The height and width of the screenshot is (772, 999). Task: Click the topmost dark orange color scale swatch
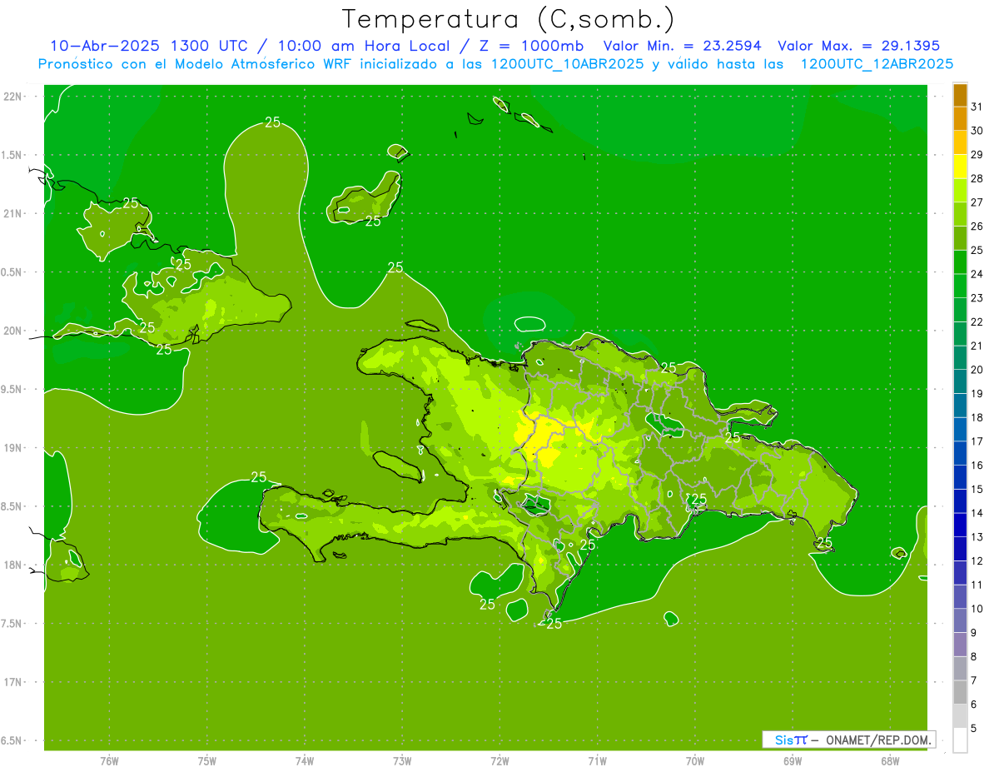click(x=960, y=96)
